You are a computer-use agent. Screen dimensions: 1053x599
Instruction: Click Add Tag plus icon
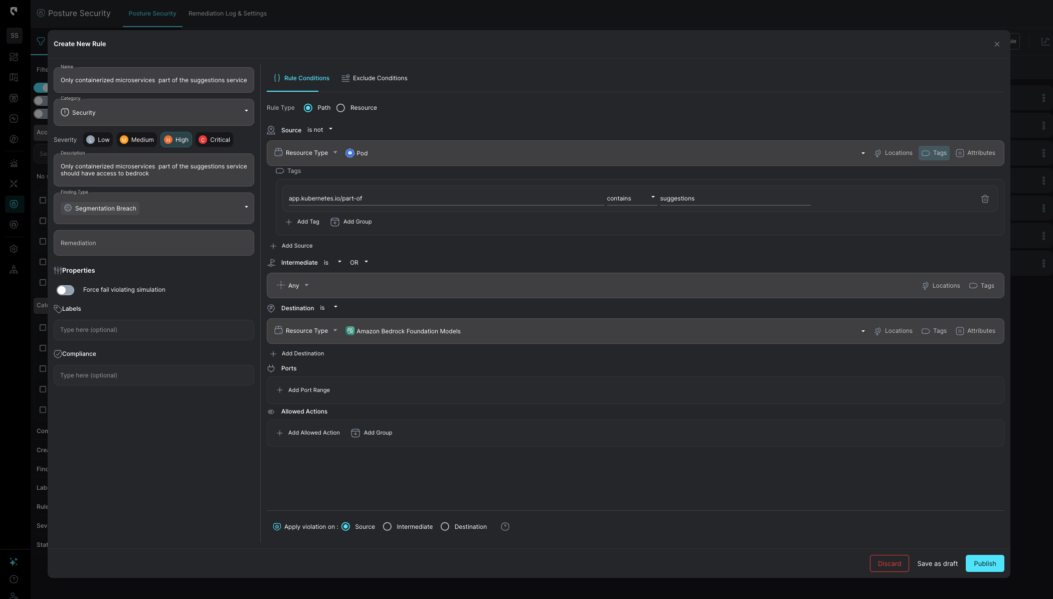tap(289, 222)
